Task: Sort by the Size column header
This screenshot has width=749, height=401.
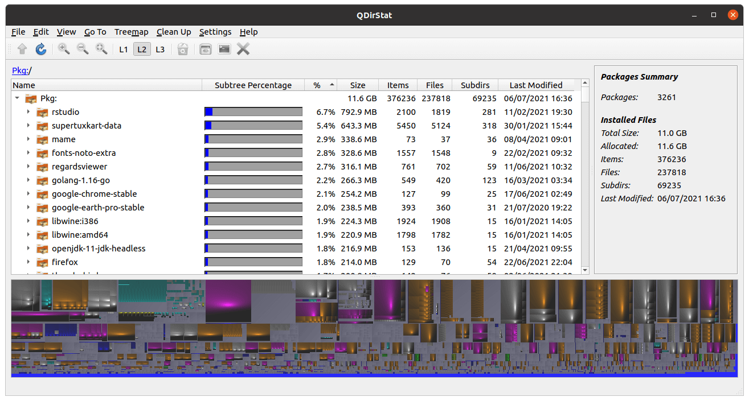Action: click(358, 85)
